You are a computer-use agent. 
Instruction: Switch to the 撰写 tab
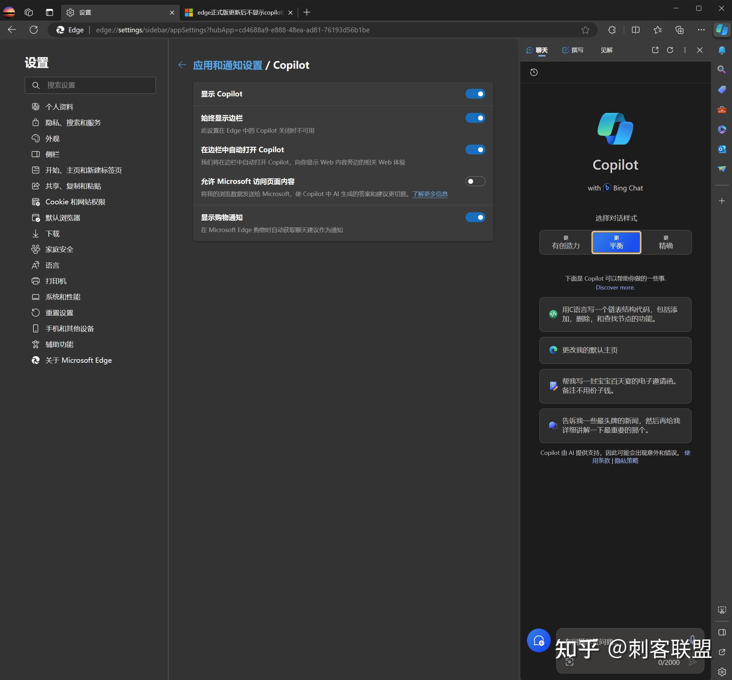[573, 50]
